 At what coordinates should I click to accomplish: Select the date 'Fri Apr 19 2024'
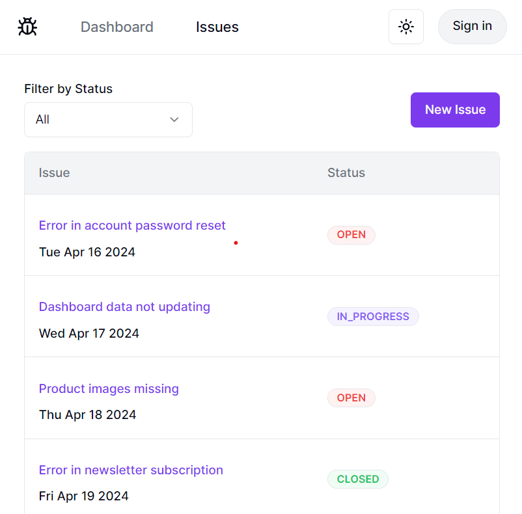tap(83, 496)
